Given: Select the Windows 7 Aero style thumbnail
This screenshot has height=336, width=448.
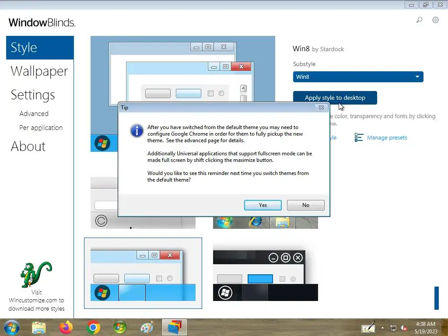Looking at the screenshot, I should point(266,223).
